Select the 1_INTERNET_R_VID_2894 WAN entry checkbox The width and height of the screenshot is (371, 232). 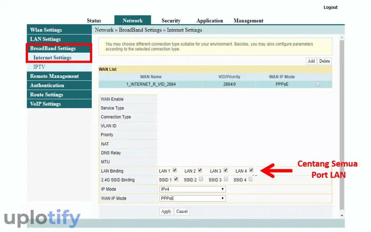pyautogui.click(x=317, y=84)
